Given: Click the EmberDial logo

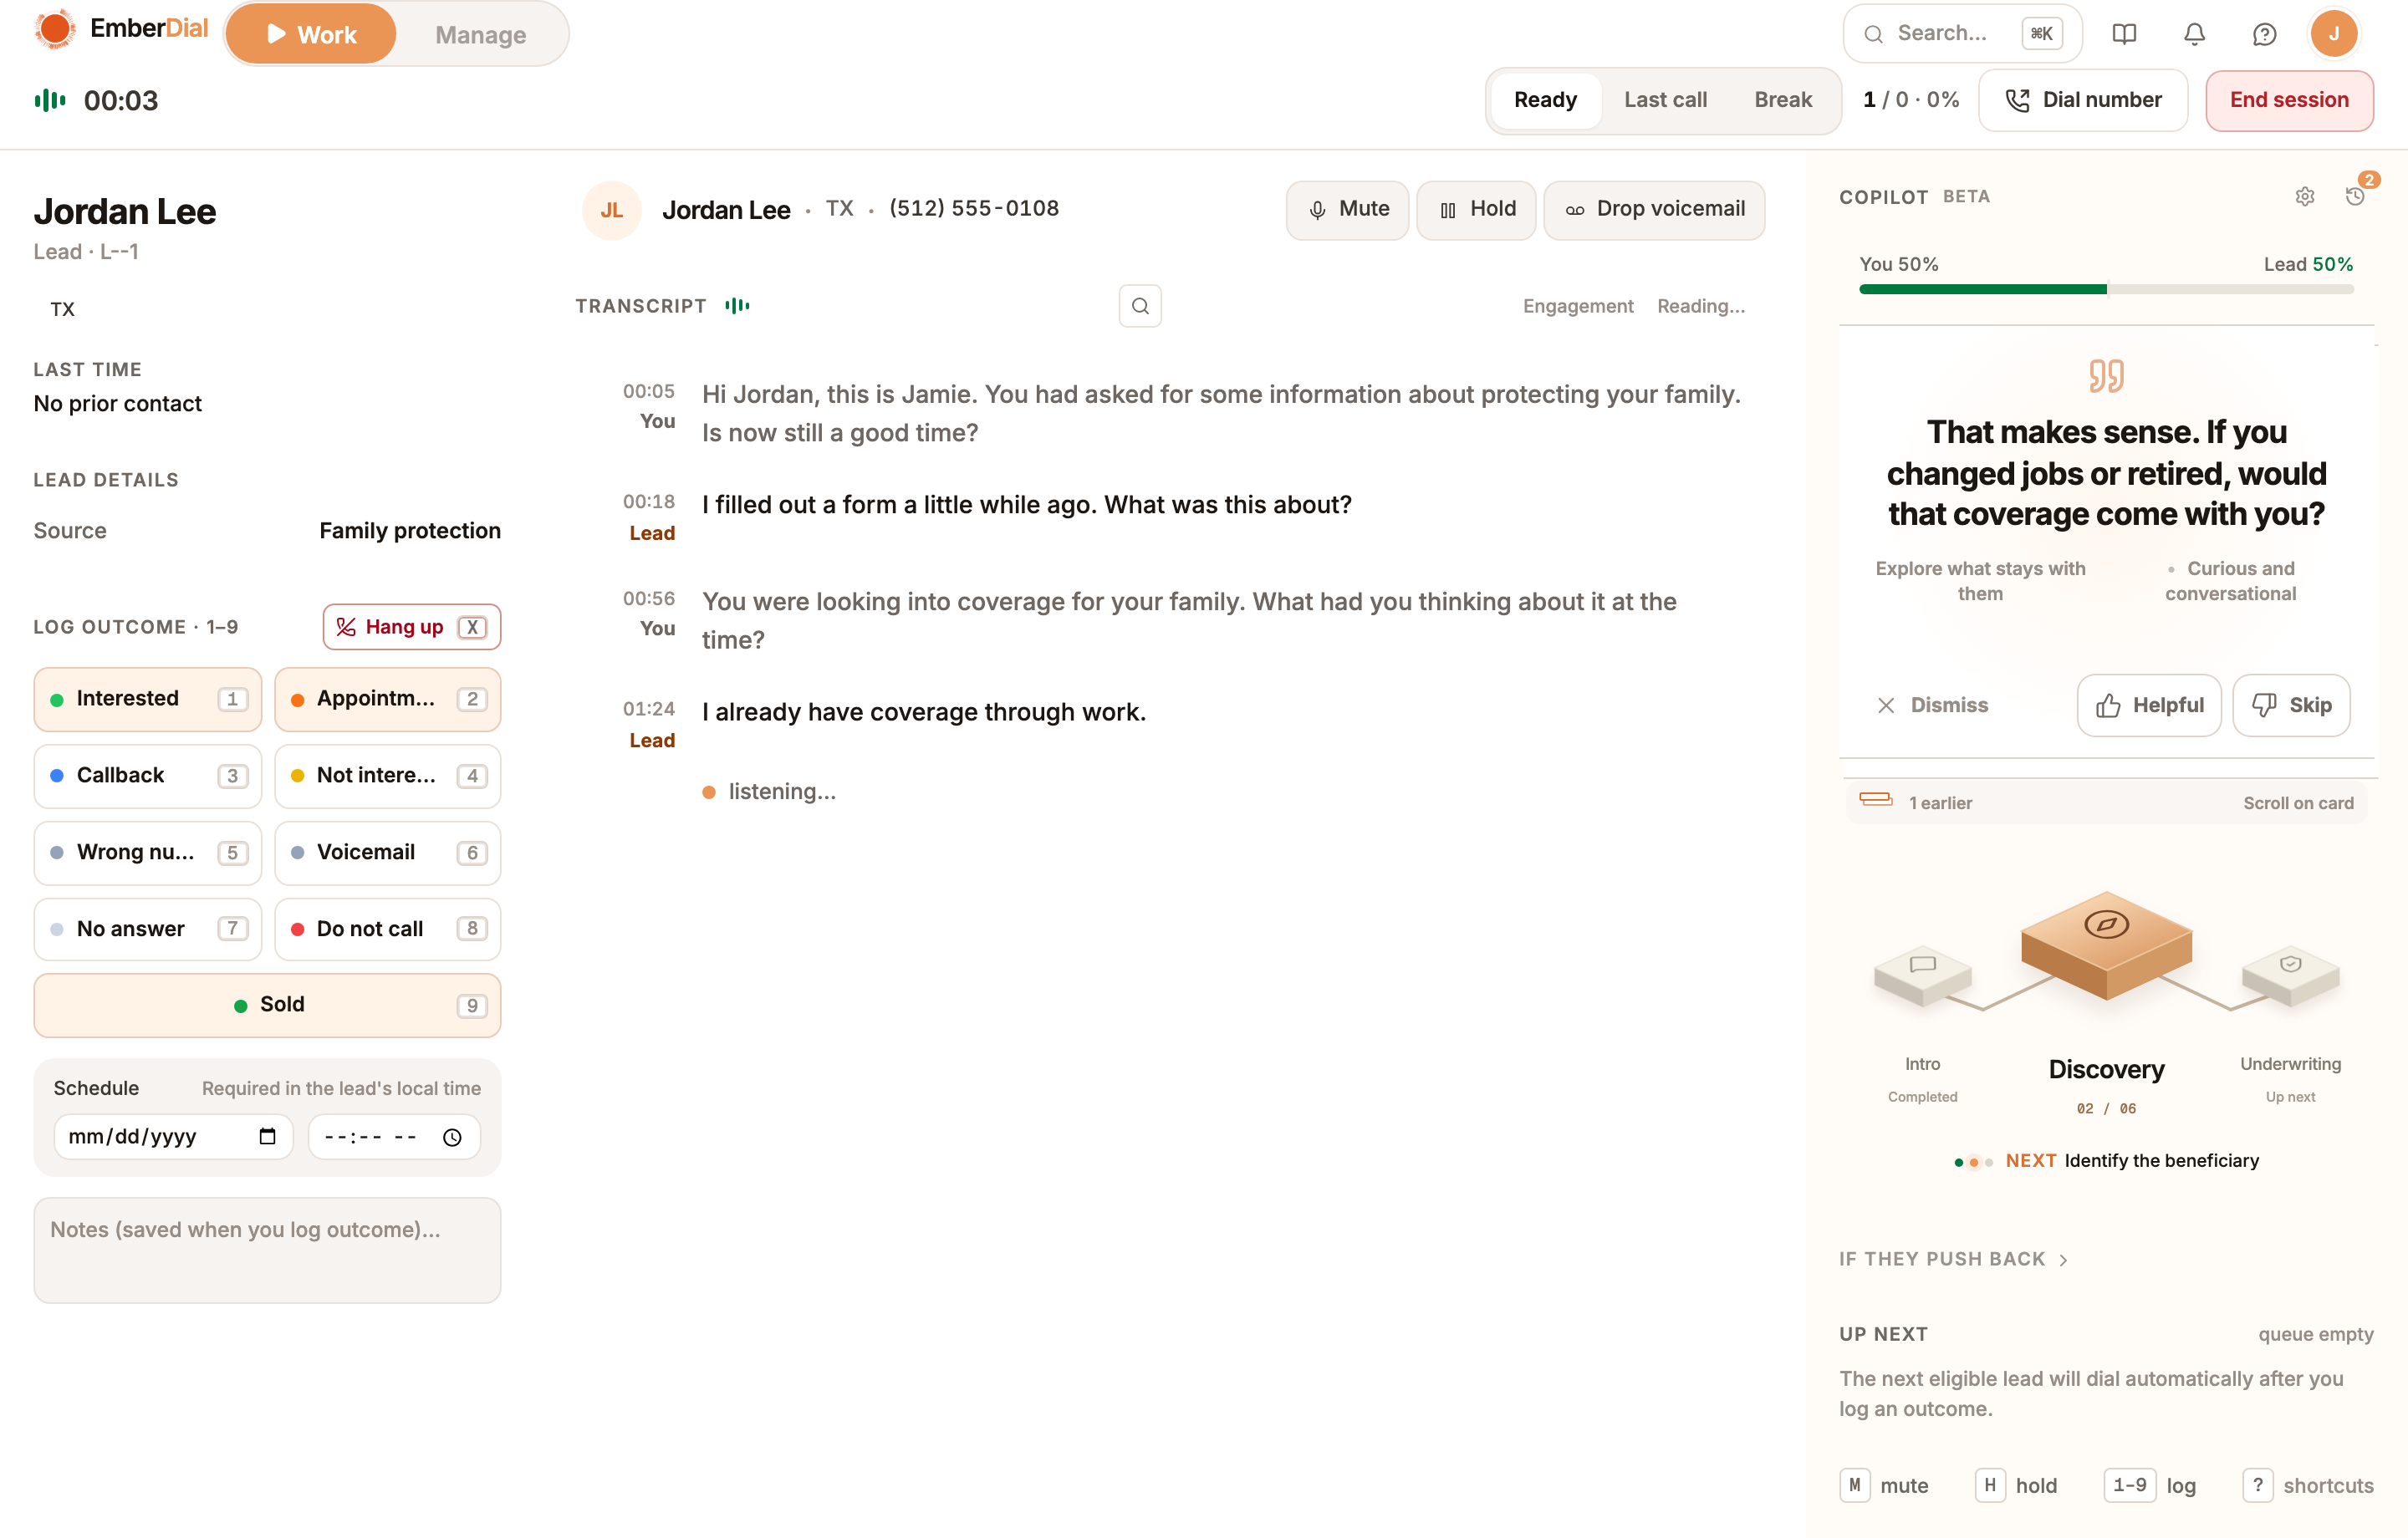Looking at the screenshot, I should click(121, 29).
